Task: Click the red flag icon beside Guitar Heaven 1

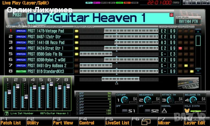Action: (x=171, y=15)
